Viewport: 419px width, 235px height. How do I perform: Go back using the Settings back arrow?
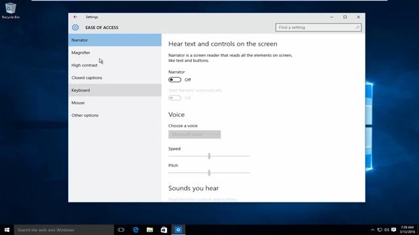click(x=75, y=17)
